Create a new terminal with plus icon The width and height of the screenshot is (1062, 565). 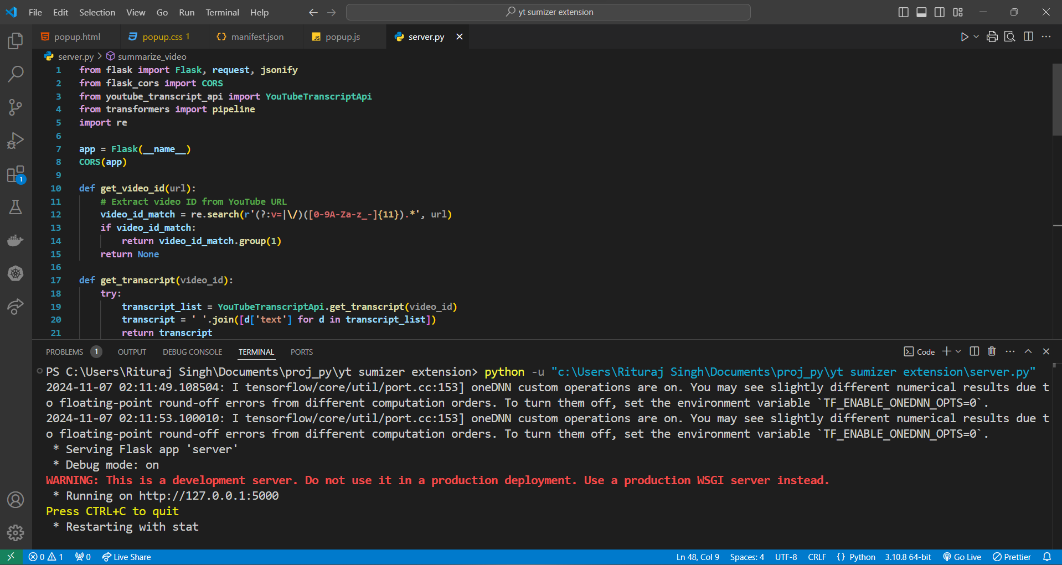coord(946,351)
